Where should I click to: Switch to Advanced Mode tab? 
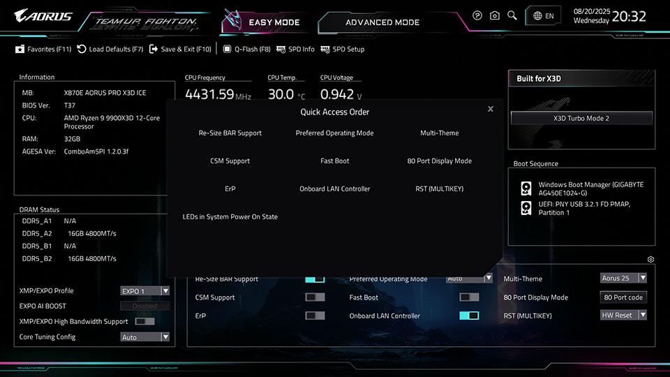[382, 22]
